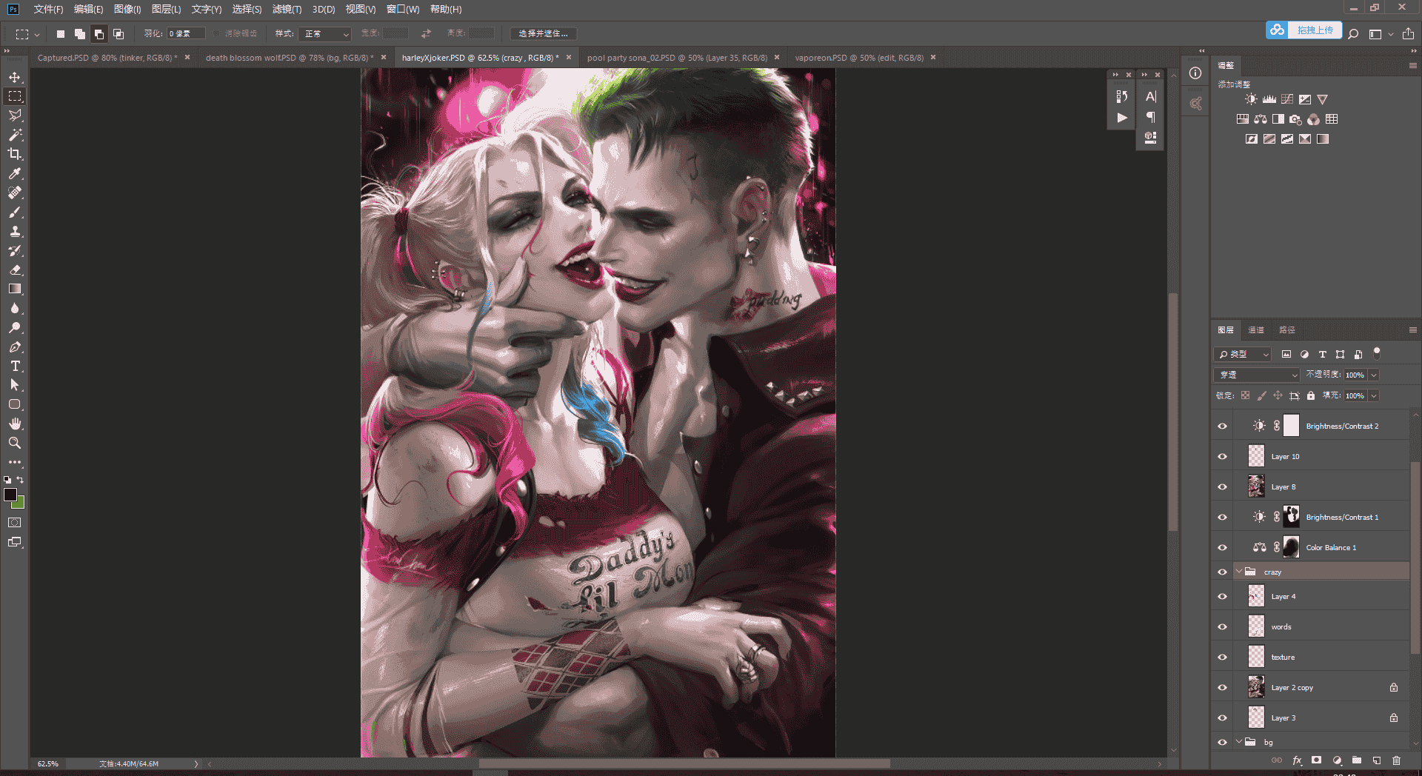Screen dimensions: 1422x776
Task: Switch to the vaporeon.PSD document tab
Action: 859,57
